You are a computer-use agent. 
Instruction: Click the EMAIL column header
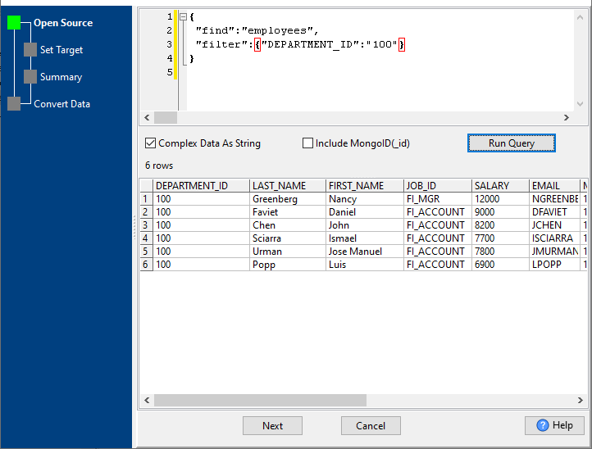(x=554, y=186)
